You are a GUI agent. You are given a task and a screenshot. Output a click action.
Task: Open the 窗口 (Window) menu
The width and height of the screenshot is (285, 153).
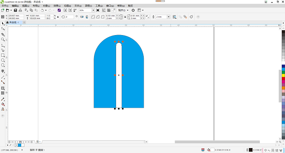110,6
